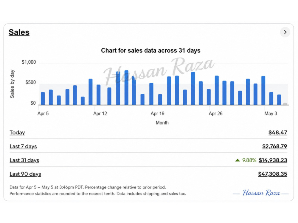Viewport: 298px width, 223px height.
Task: Open the Last 7 days link
Action: [x=23, y=146]
